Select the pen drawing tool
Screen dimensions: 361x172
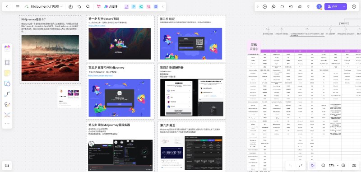(7, 105)
